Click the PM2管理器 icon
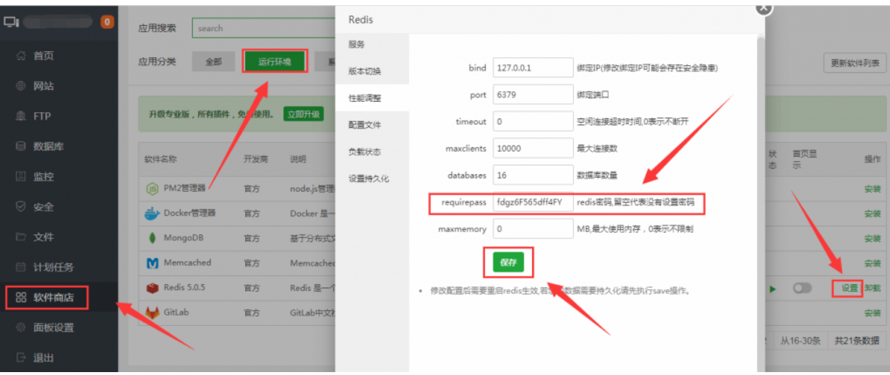Screen dimensions: 890x375 coord(153,189)
